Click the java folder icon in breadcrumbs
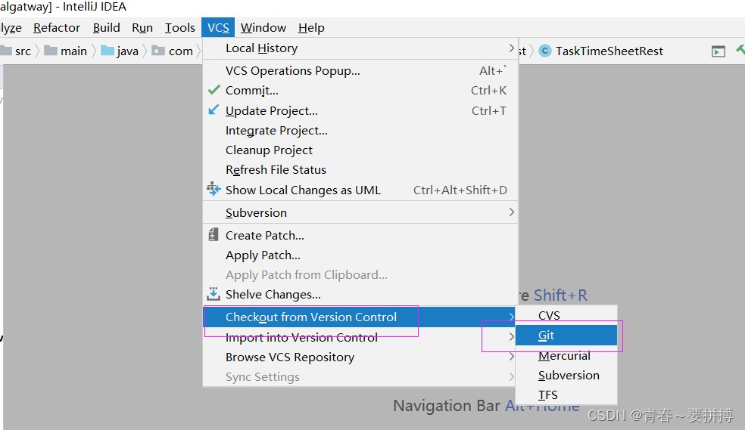 (x=108, y=51)
